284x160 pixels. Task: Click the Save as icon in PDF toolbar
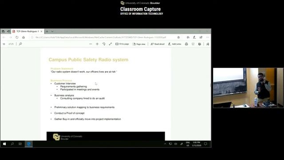click(x=200, y=44)
